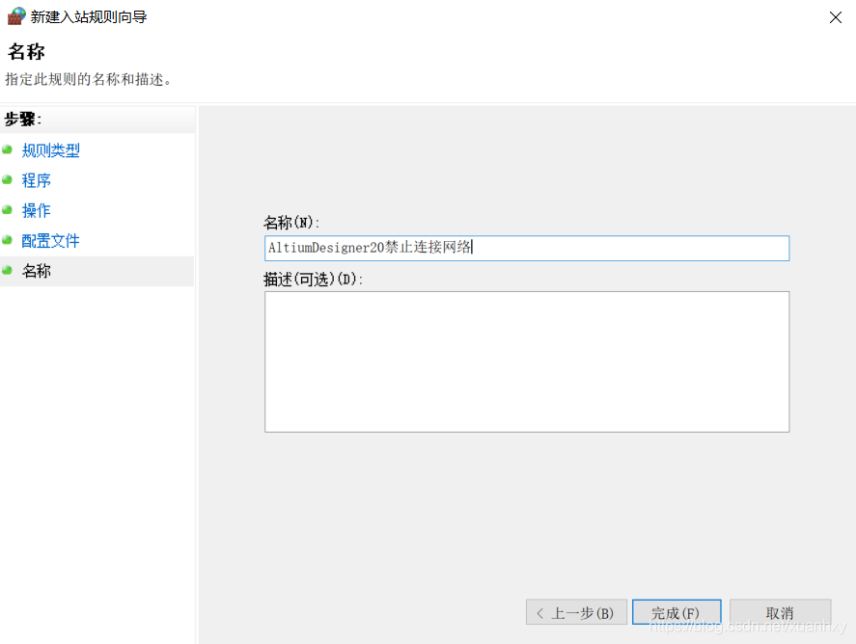Focus the 名称(N) rule name field
This screenshot has height=644, width=856.
(527, 248)
